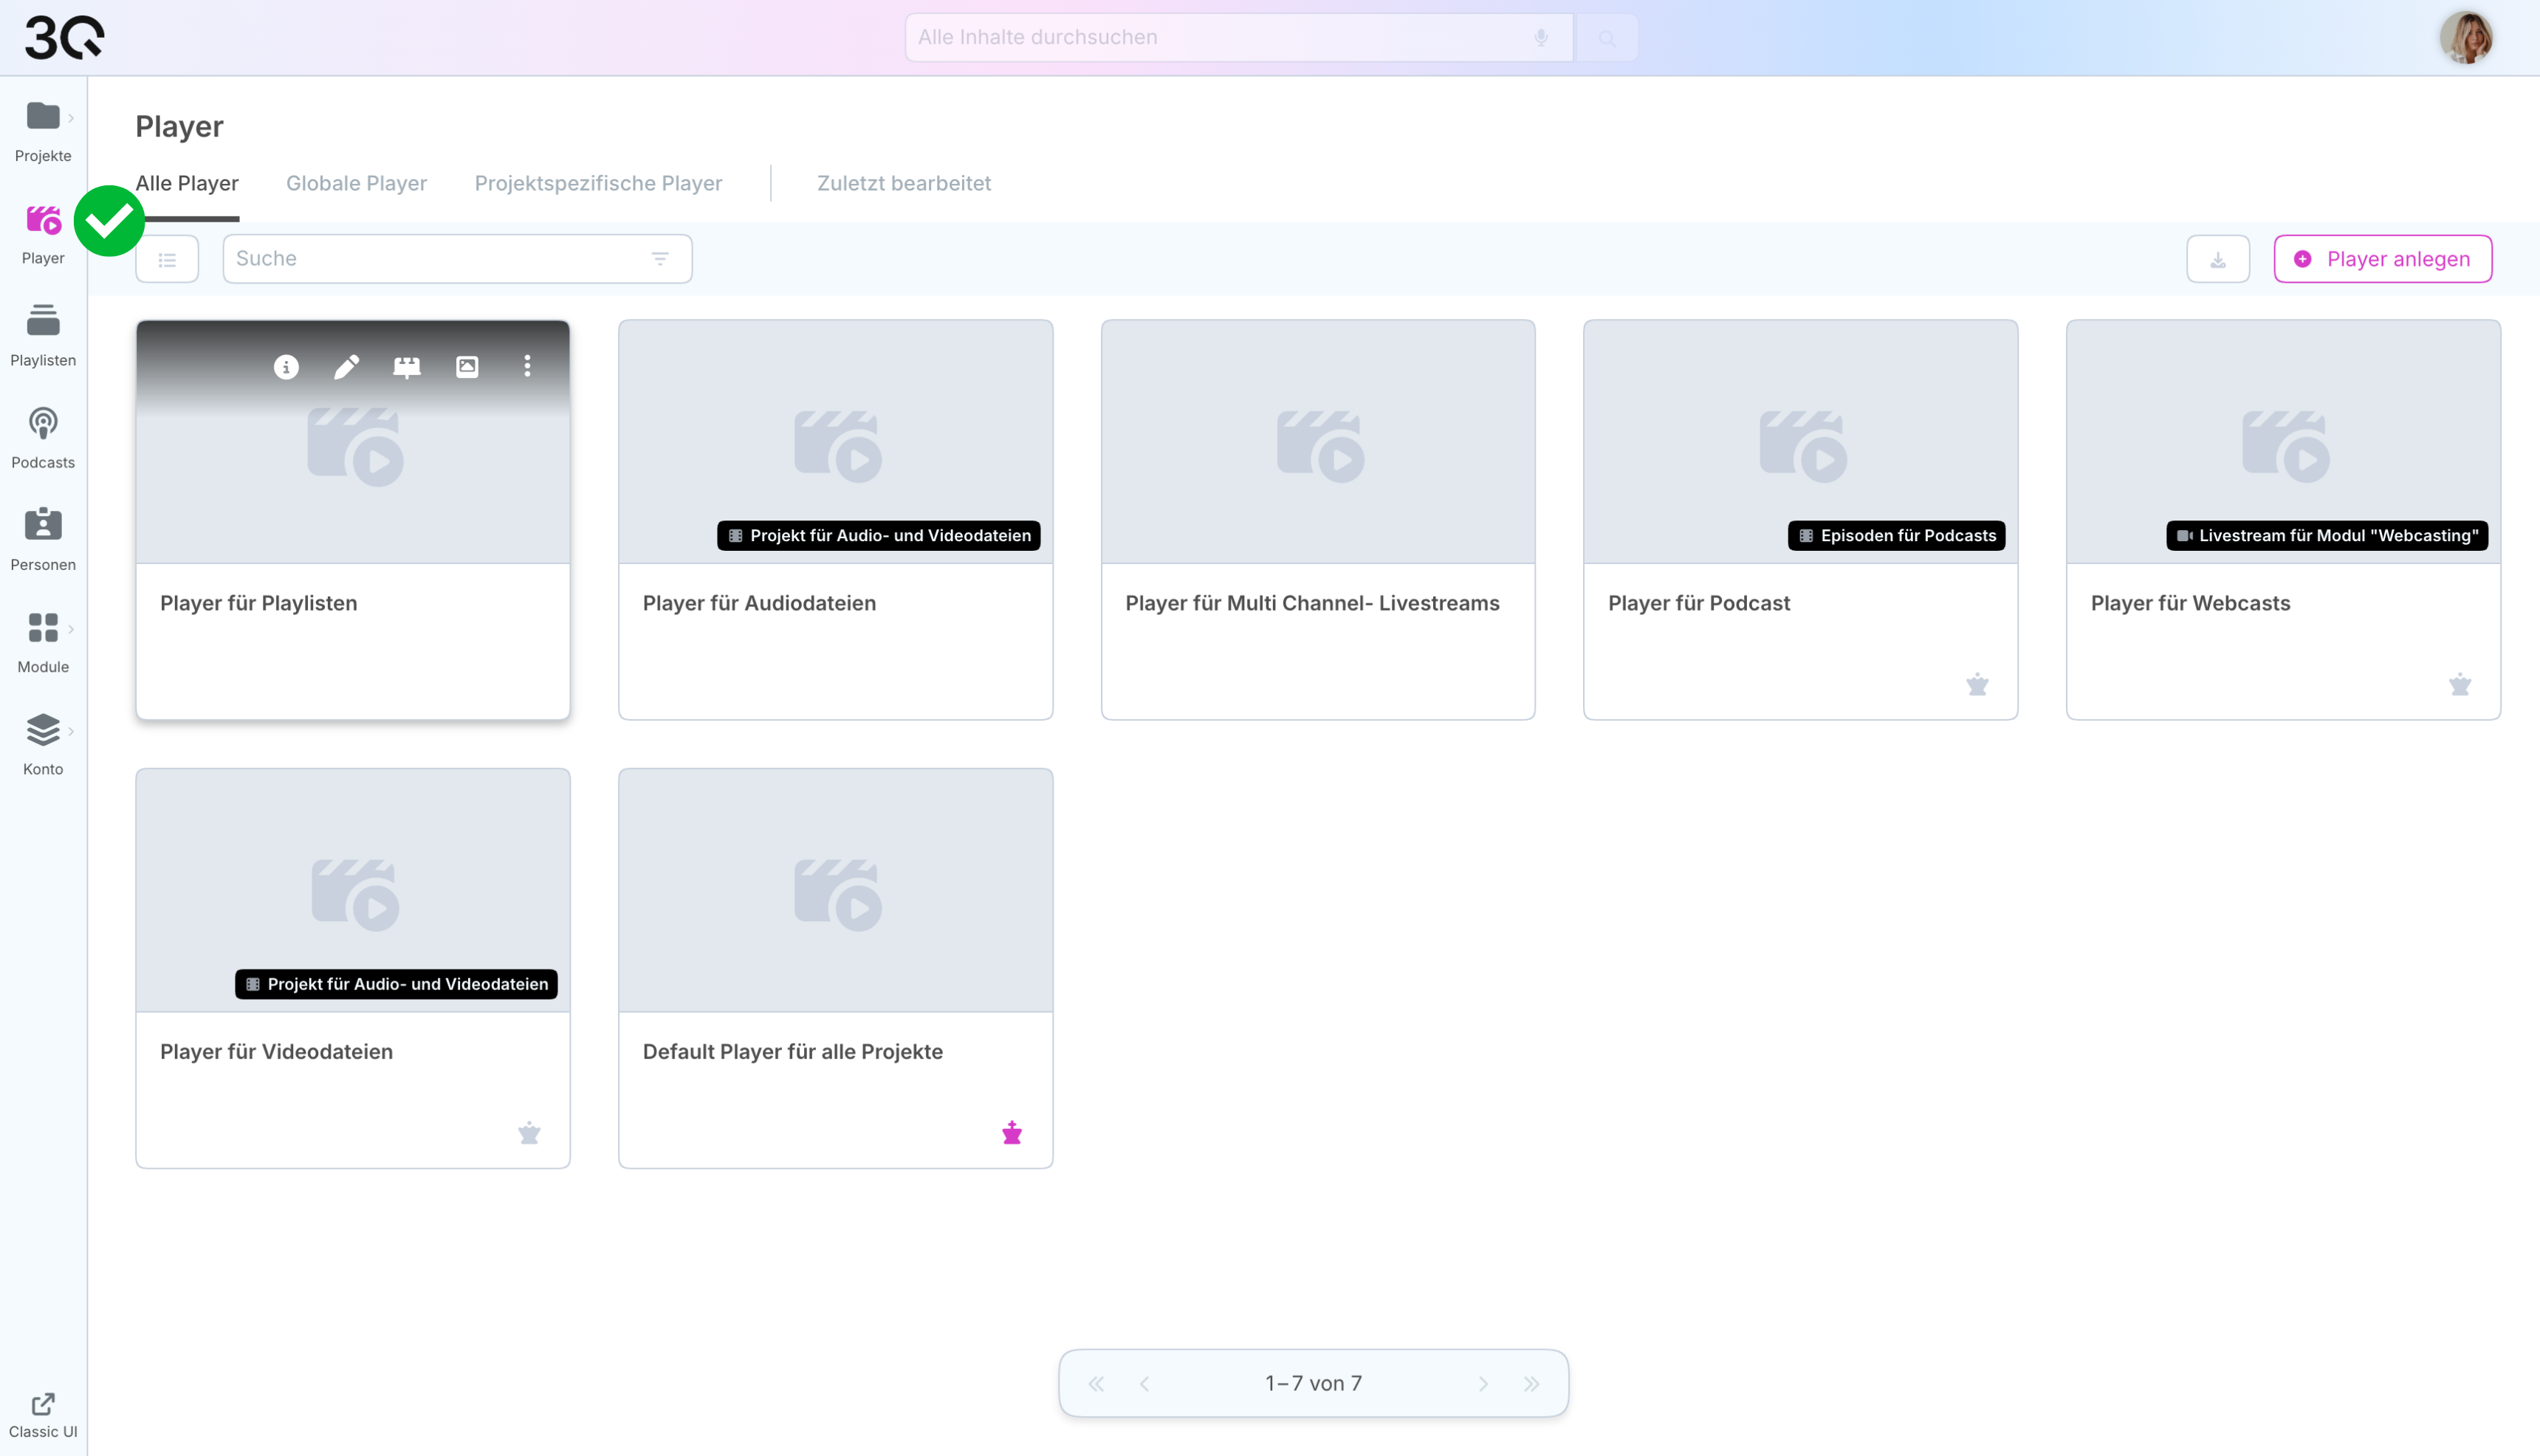The image size is (2540, 1456).
Task: Click the microphone icon in search
Action: [x=1541, y=38]
